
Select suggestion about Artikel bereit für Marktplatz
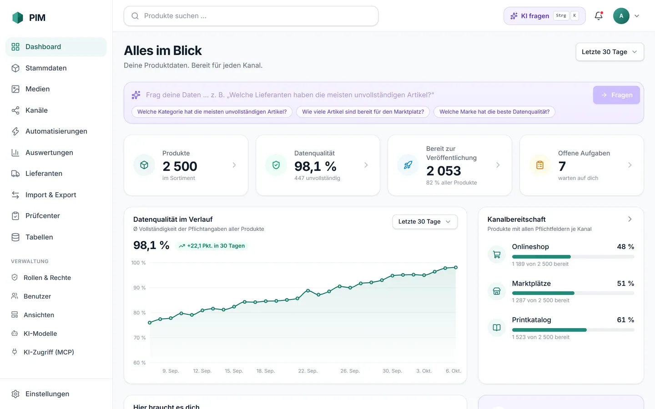[363, 112]
